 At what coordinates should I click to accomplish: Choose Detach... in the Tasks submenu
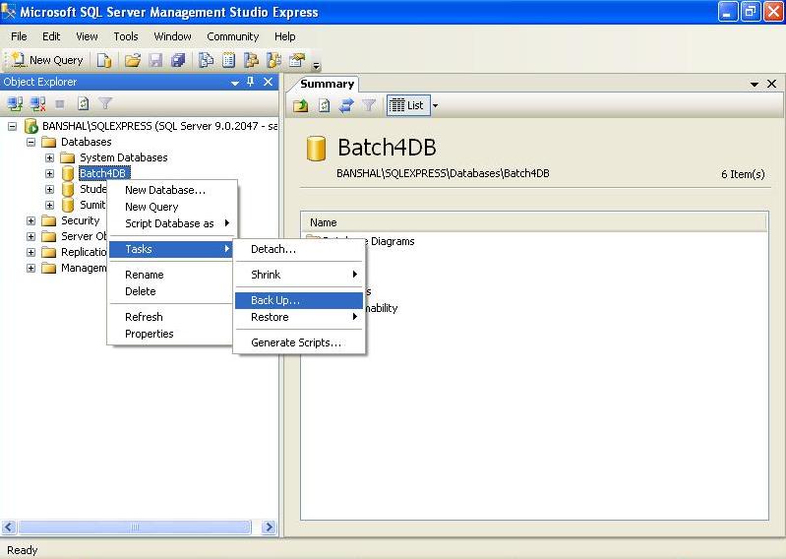tap(272, 249)
